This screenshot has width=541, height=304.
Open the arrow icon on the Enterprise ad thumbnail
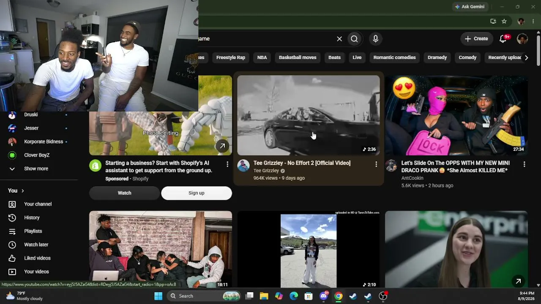click(x=518, y=281)
